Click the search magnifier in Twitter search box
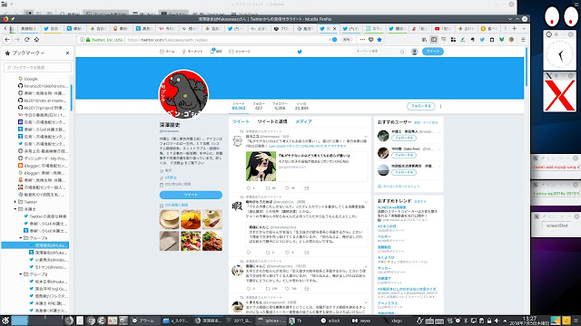This screenshot has height=326, width=581. [x=402, y=52]
